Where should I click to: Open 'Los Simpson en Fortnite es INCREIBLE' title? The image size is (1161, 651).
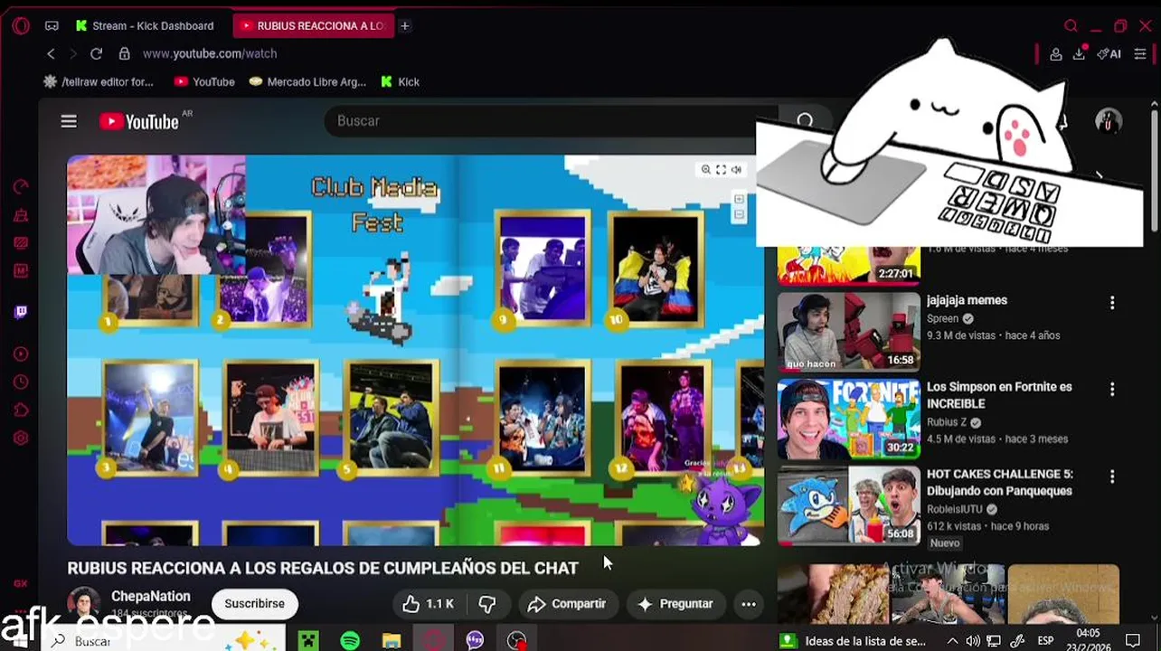[x=999, y=395]
